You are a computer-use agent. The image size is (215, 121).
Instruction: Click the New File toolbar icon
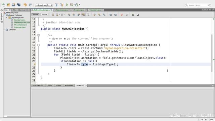pyautogui.click(x=4, y=5)
